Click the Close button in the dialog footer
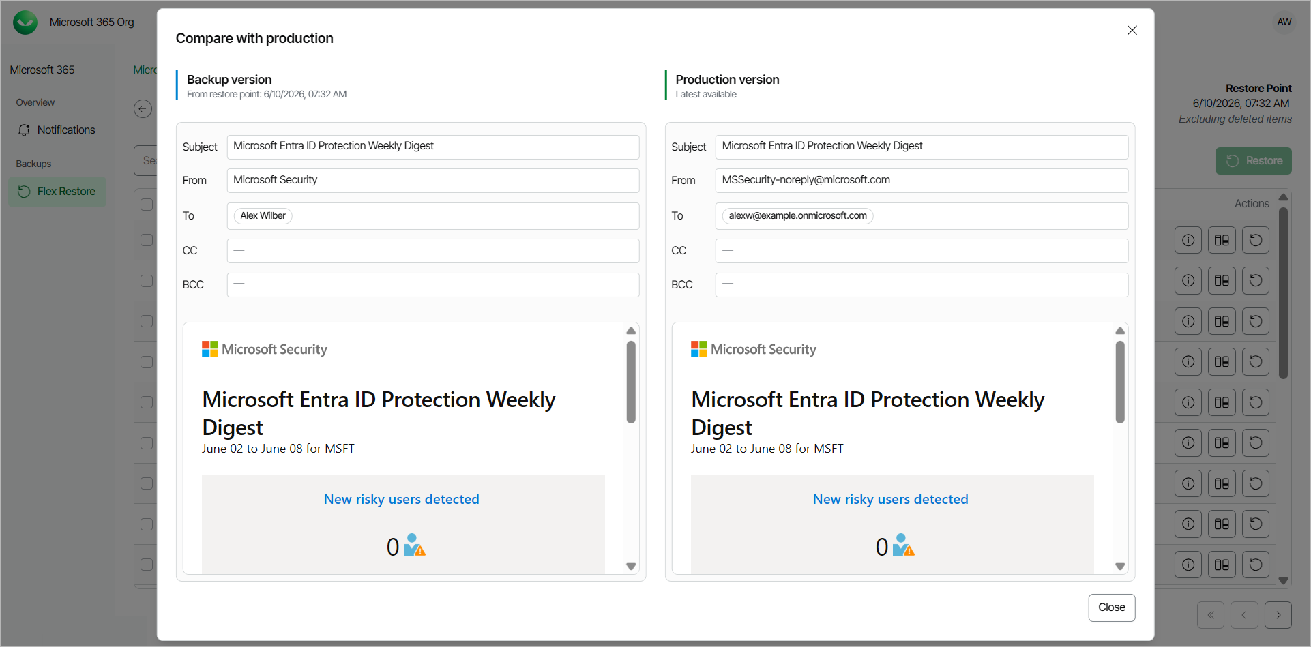The image size is (1311, 647). 1111,607
